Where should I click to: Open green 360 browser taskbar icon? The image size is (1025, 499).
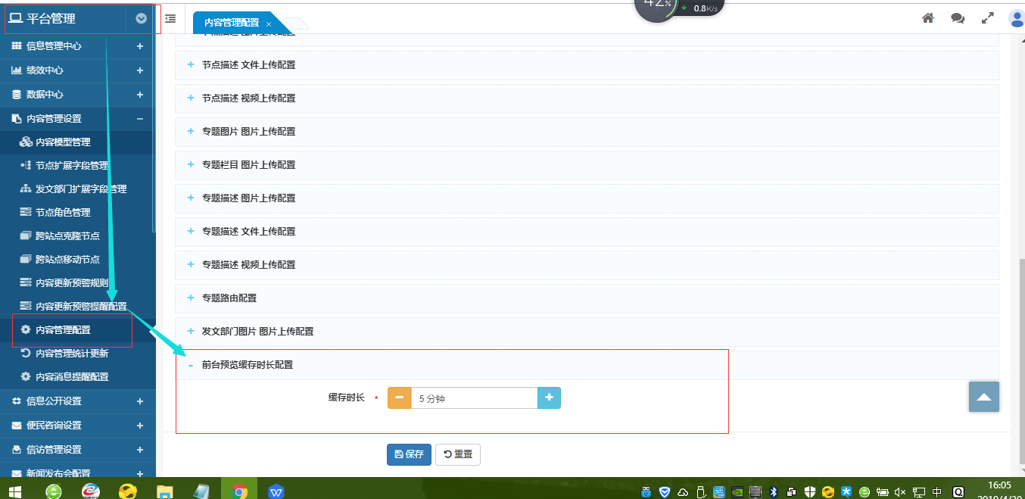pos(54,492)
